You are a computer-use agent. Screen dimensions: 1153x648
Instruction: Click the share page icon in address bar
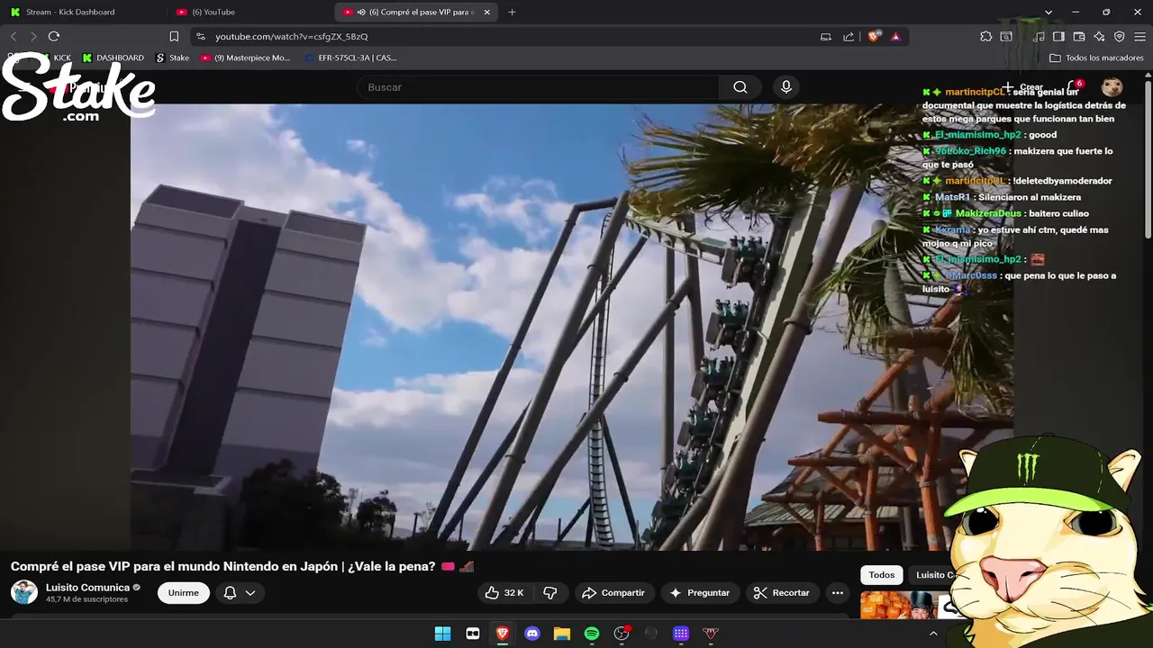point(849,37)
